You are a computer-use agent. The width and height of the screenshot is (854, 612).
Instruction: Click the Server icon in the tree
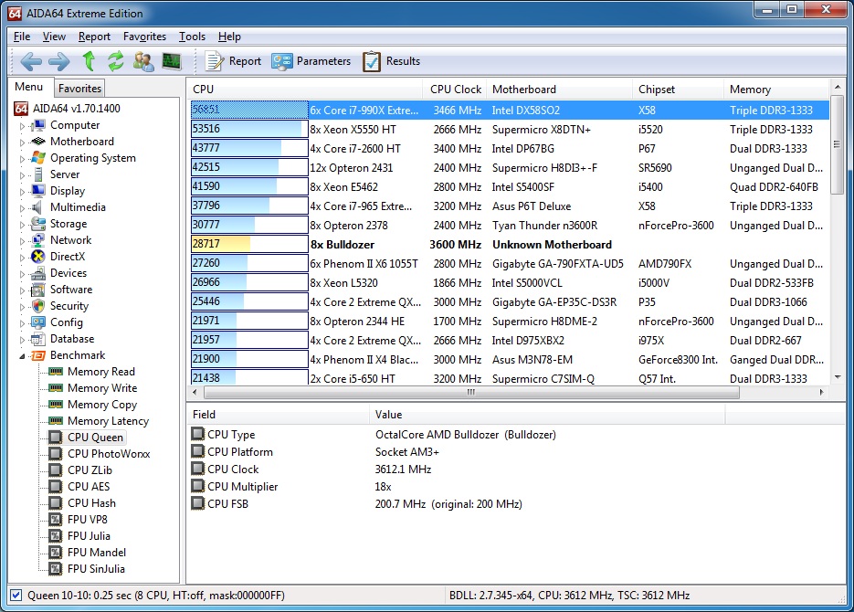tap(38, 174)
